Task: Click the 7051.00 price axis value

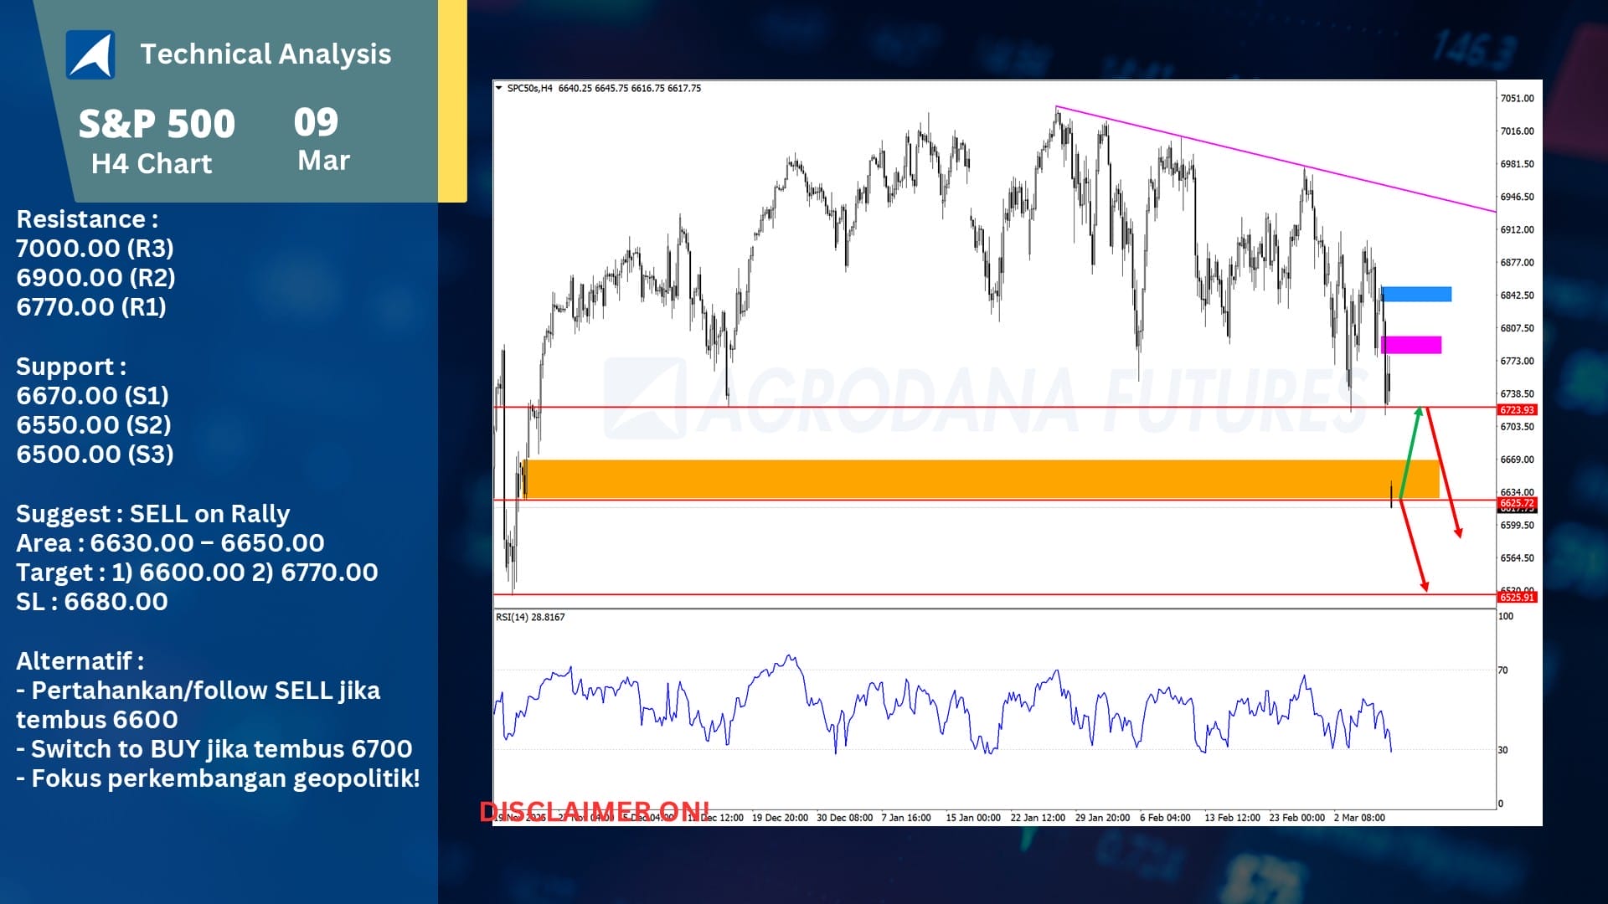Action: 1517,99
